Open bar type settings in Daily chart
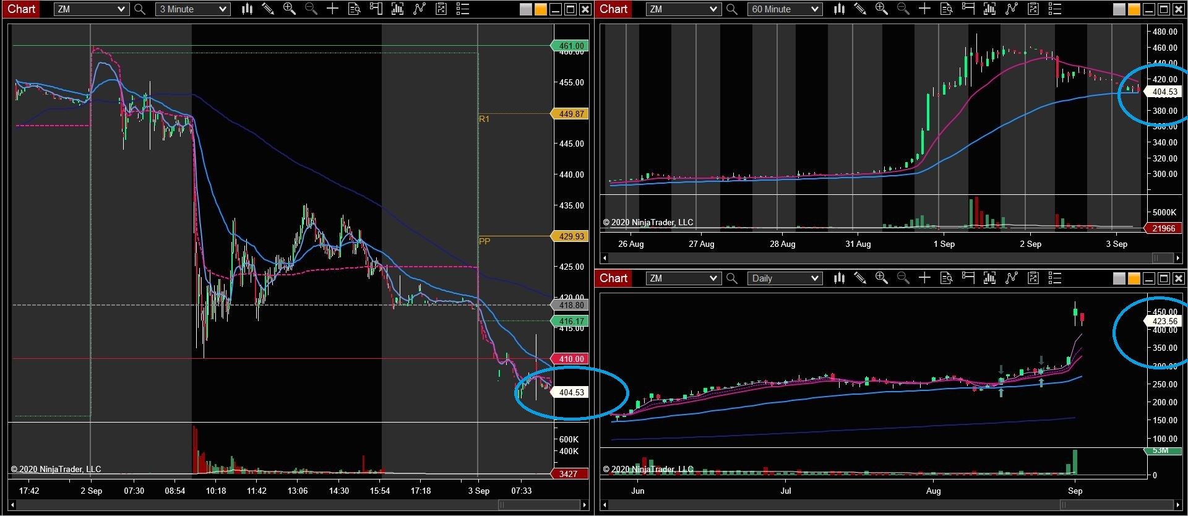This screenshot has height=516, width=1188. 839,278
